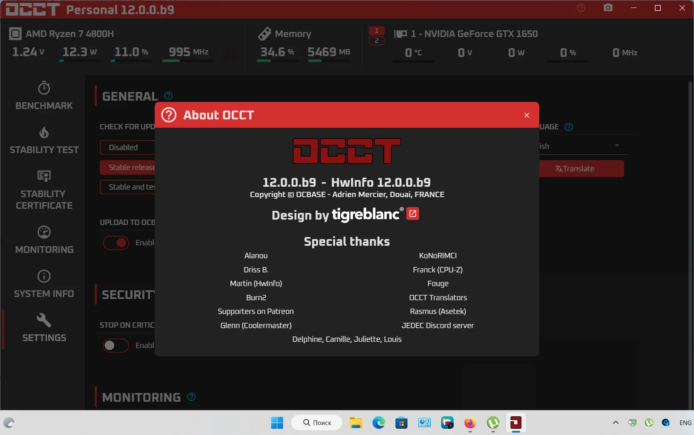Click the GPU card icon

[400, 34]
